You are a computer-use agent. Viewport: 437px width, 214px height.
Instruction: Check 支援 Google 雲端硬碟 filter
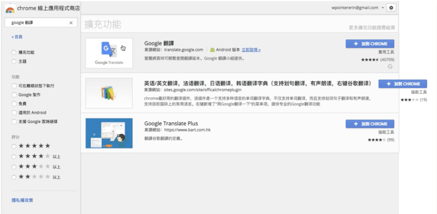(x=14, y=121)
